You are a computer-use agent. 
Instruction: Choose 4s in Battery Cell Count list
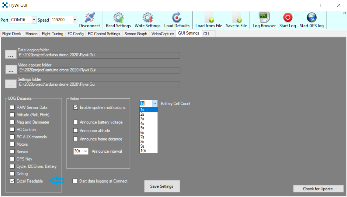pyautogui.click(x=148, y=123)
